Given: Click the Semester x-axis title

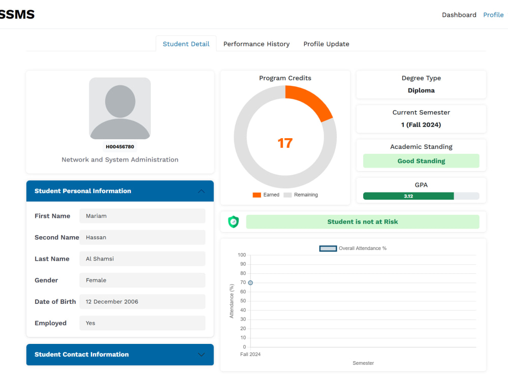Looking at the screenshot, I should [363, 363].
